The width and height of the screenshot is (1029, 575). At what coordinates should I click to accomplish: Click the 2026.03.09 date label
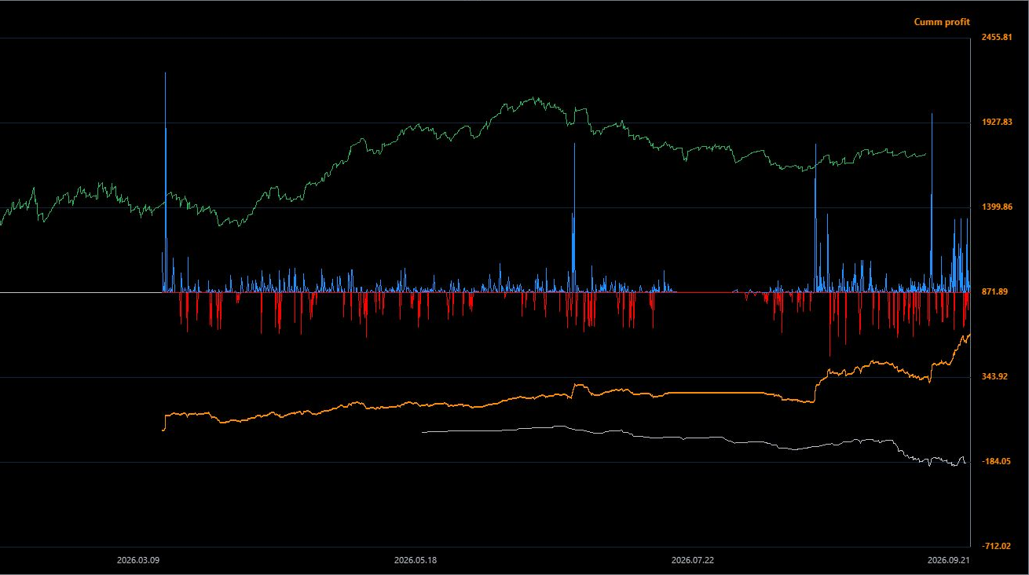138,561
